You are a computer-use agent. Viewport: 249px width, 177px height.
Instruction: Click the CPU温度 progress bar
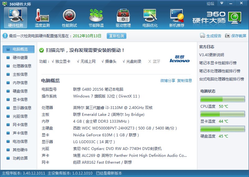pyautogui.click(x=223, y=99)
